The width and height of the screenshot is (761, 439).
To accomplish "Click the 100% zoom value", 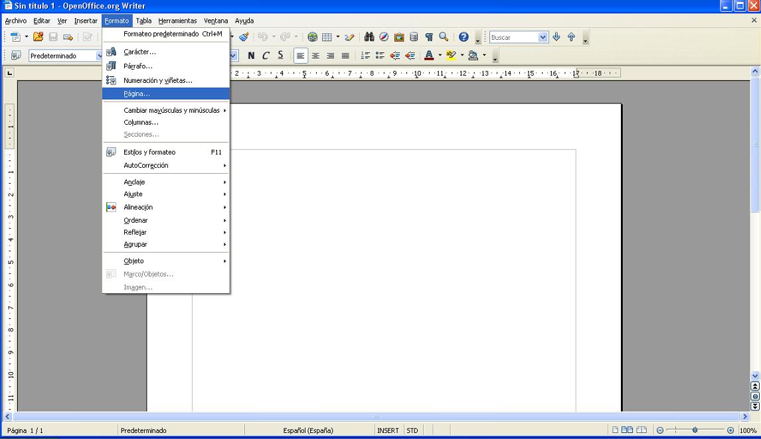I will (x=748, y=430).
